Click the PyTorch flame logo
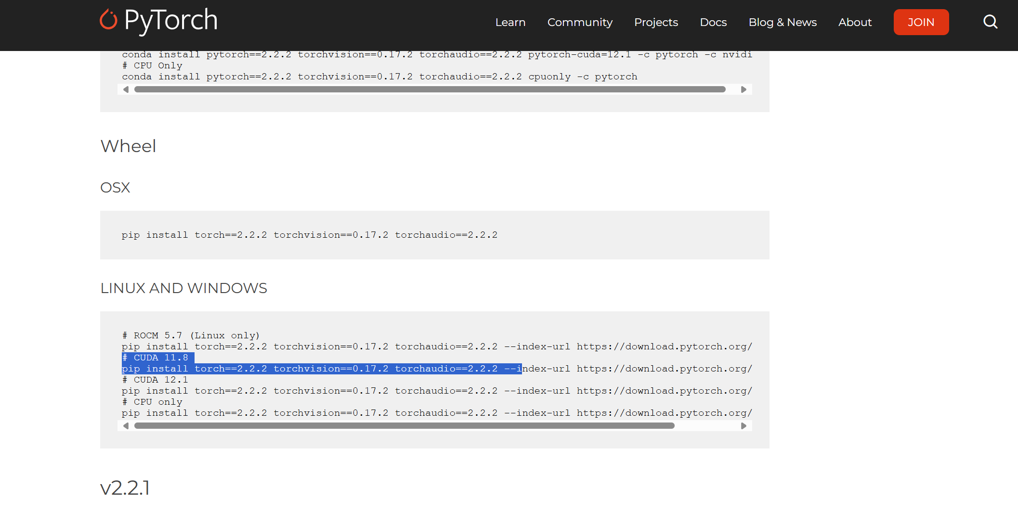 (x=108, y=20)
